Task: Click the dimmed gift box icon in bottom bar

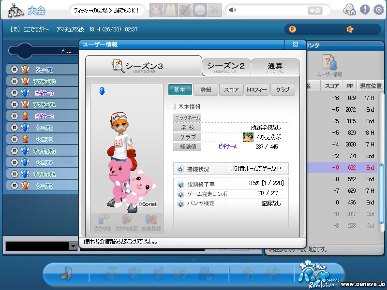Action: [x=158, y=273]
